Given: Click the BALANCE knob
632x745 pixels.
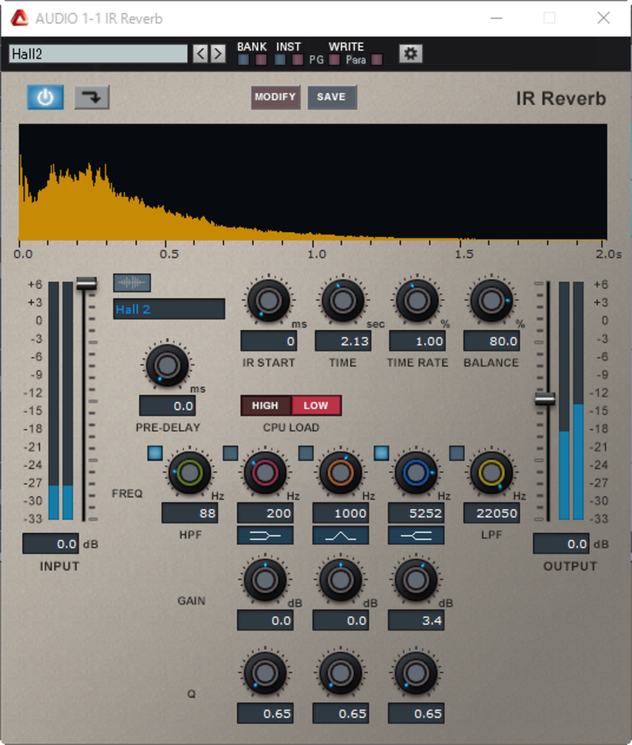Looking at the screenshot, I should 491,300.
